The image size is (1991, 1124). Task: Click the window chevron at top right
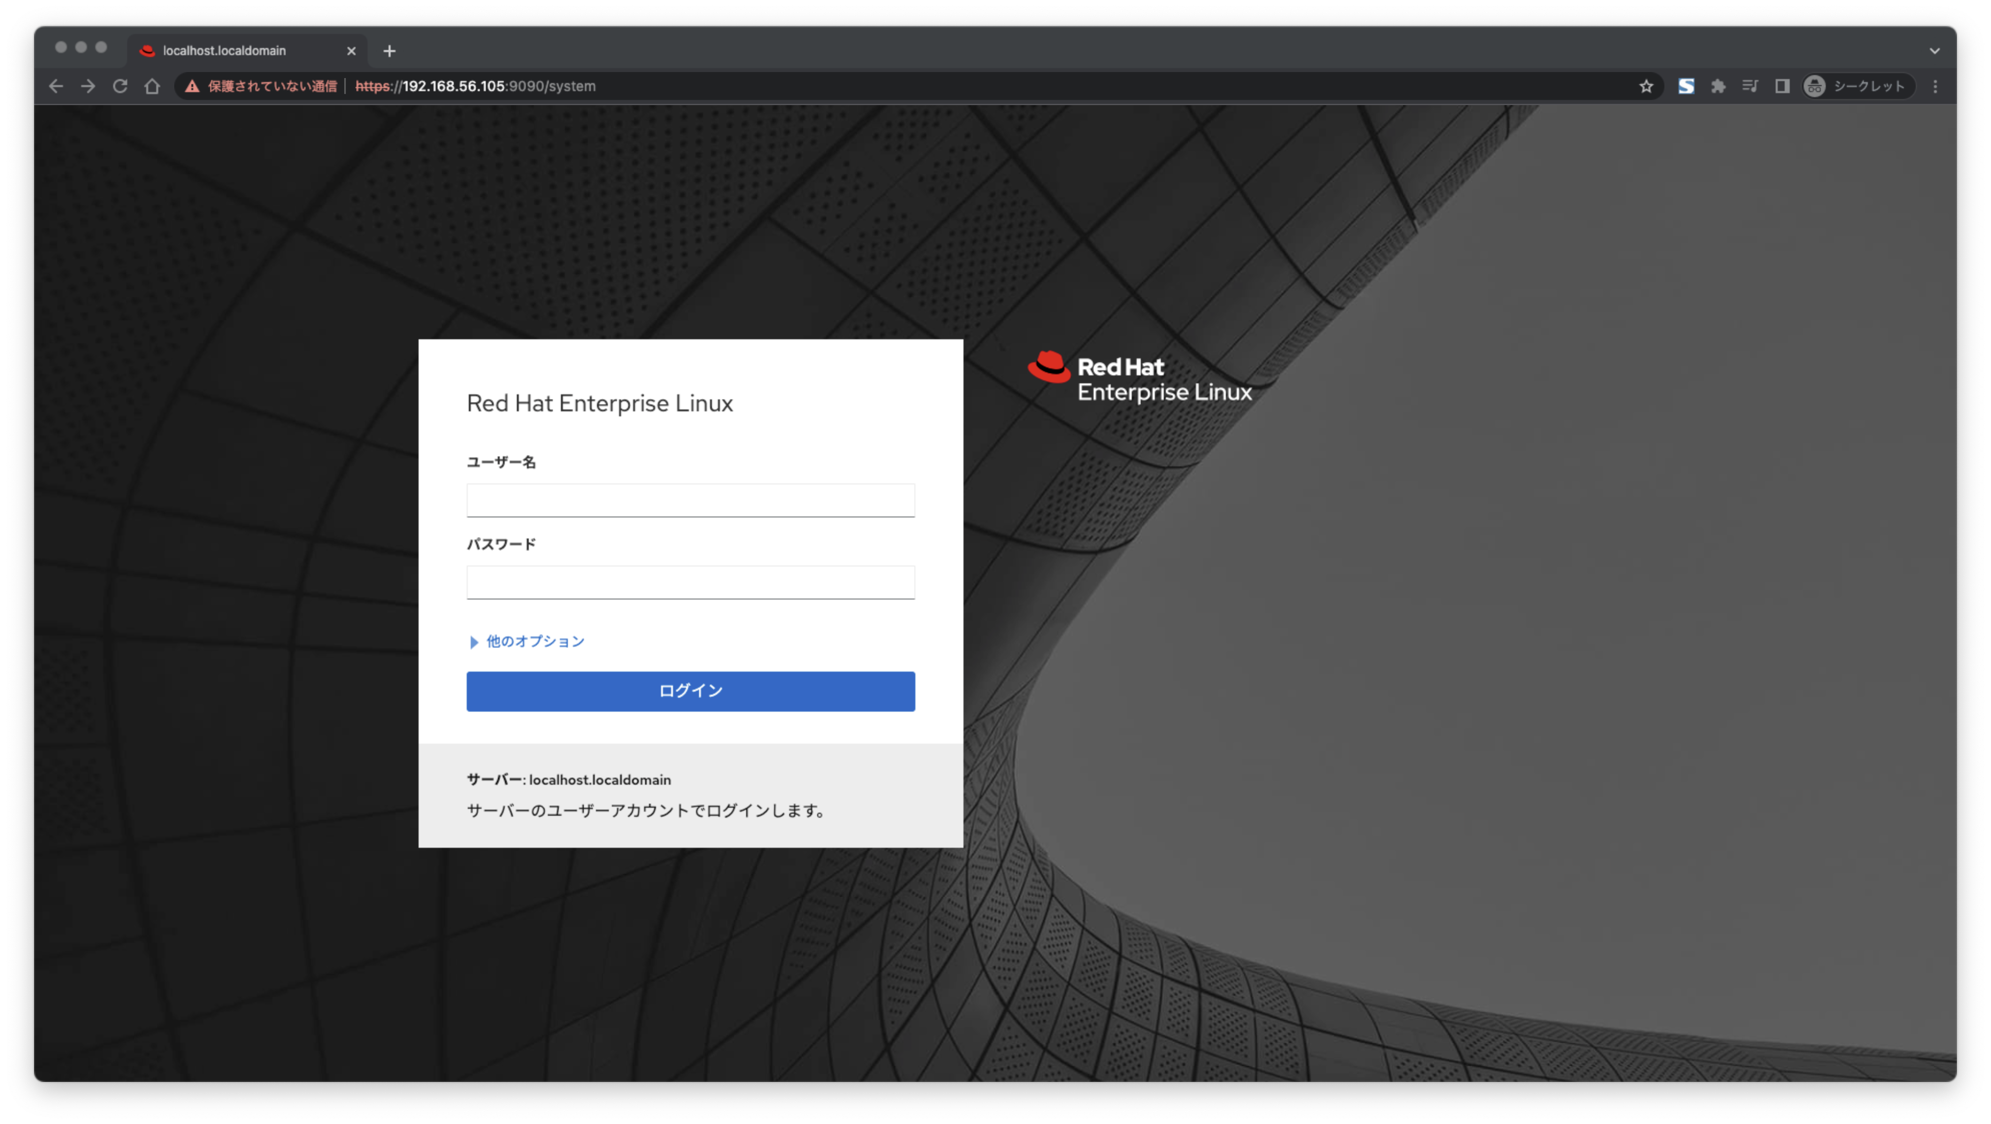point(1934,50)
